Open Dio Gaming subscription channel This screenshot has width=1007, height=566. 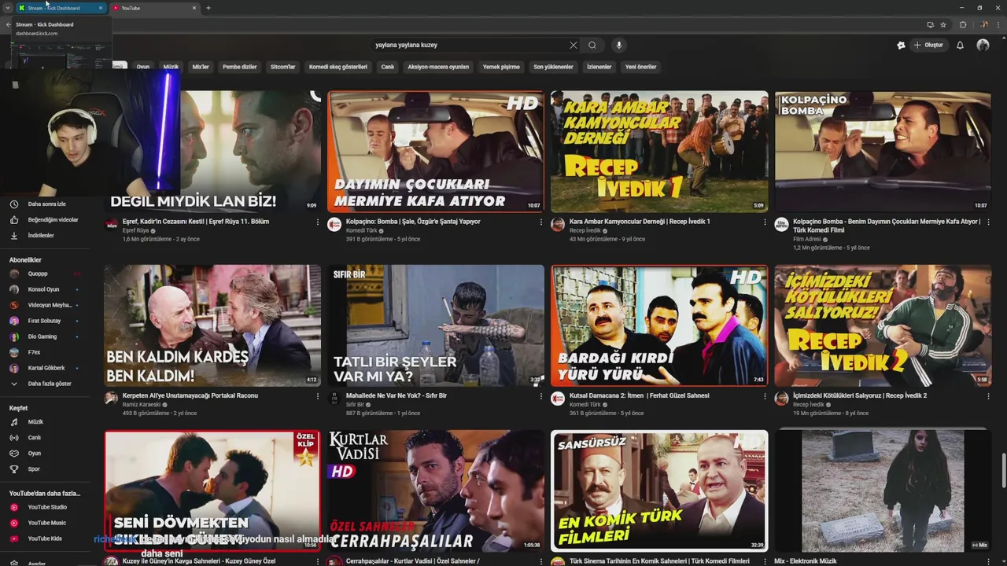pos(47,336)
